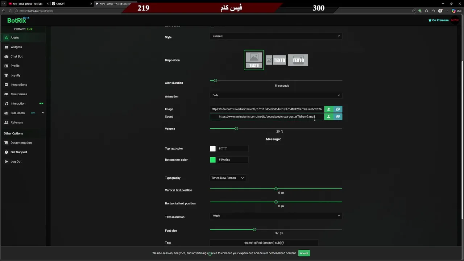Switch to the ChatGPT browser tab
The height and width of the screenshot is (261, 464).
pyautogui.click(x=72, y=4)
